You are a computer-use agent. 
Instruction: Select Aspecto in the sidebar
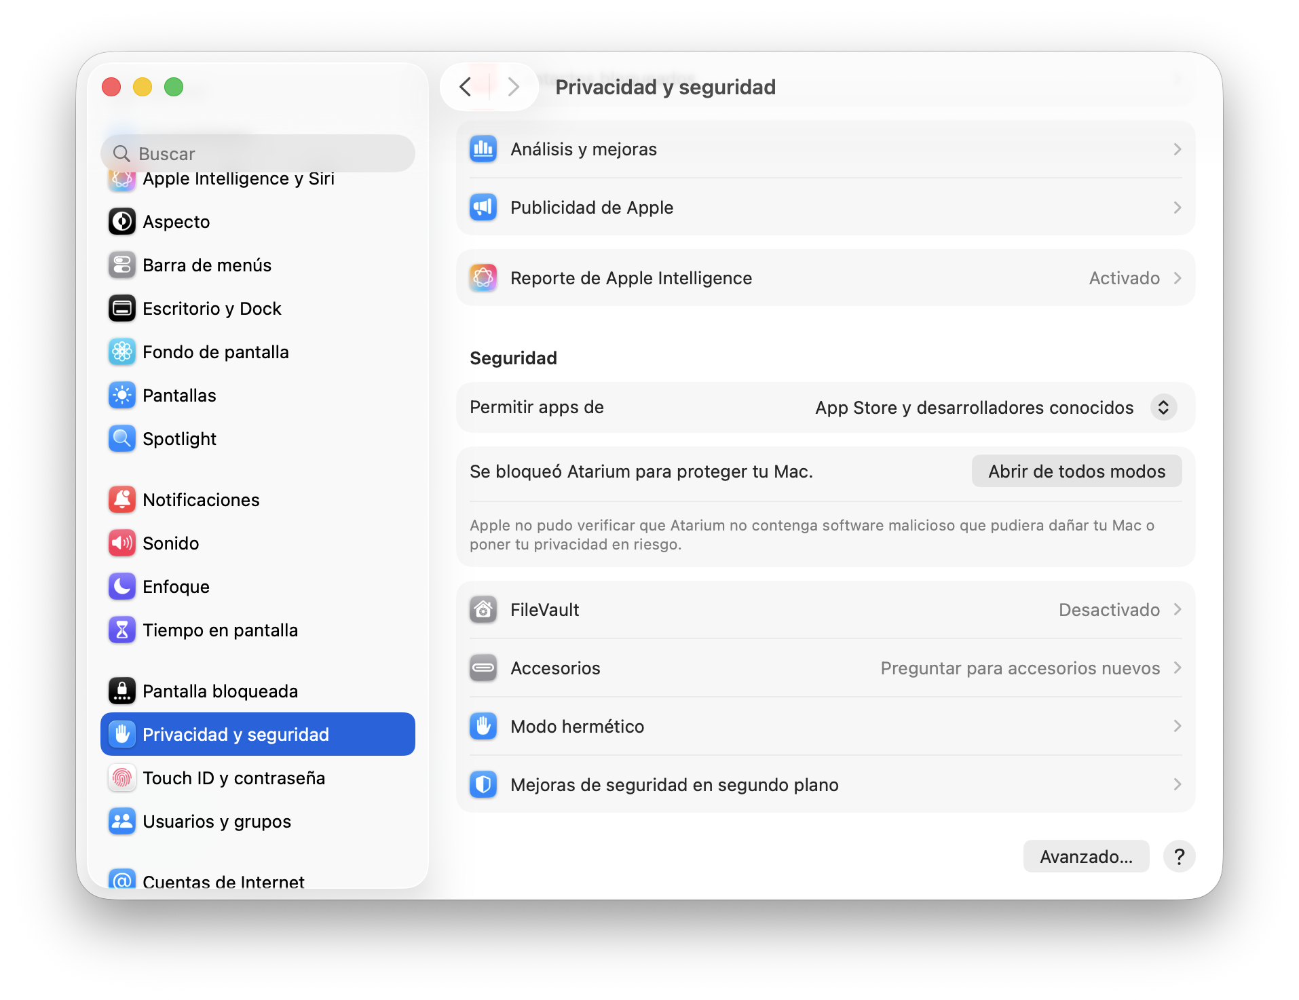point(258,222)
